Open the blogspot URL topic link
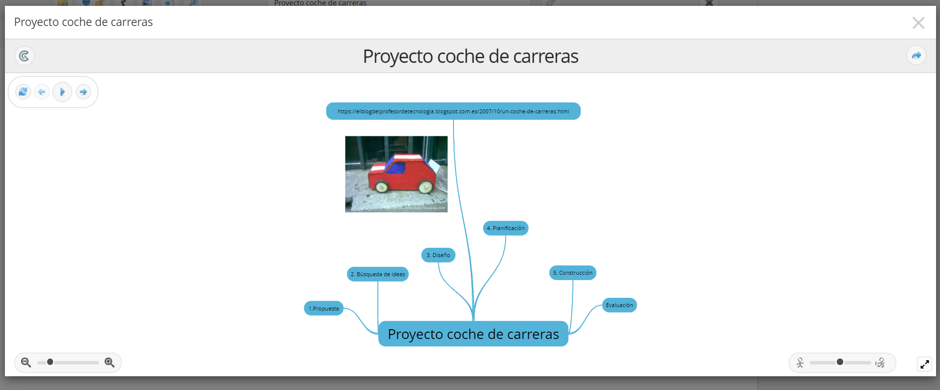940x390 pixels. click(x=453, y=111)
